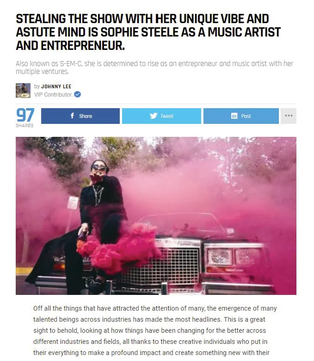Click the SHARES text under the count
Image resolution: width=314 pixels, height=361 pixels.
pyautogui.click(x=25, y=125)
